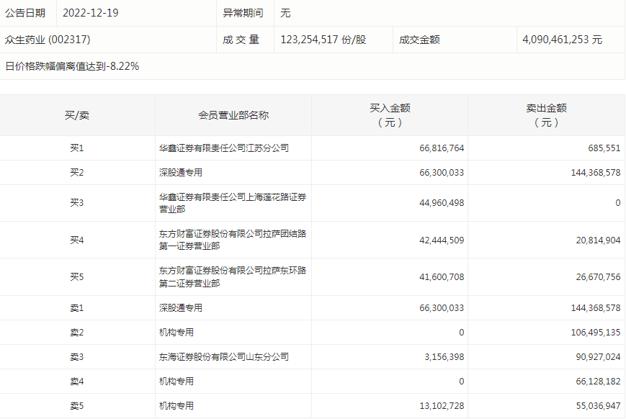Select sell amount 90,927,024
Screen dimensions: 626x419
[598, 357]
